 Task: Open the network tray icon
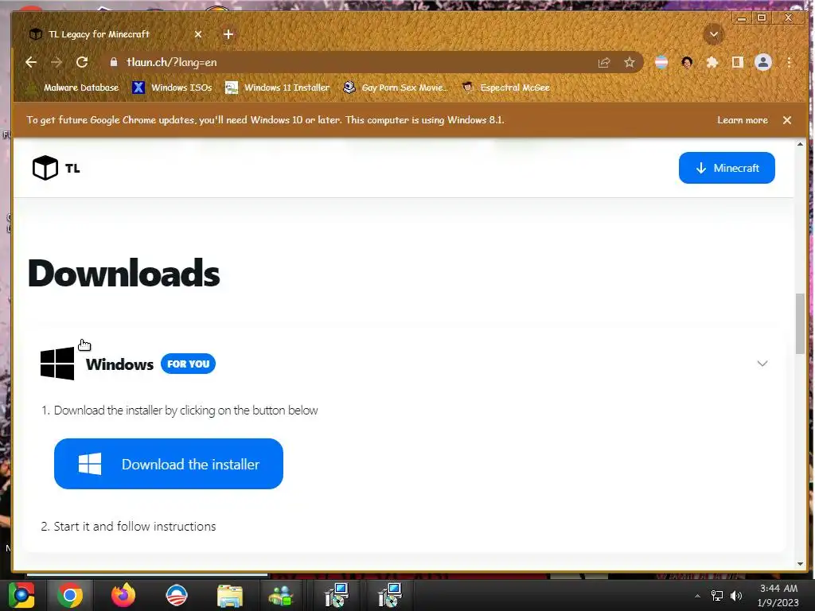[x=717, y=595]
